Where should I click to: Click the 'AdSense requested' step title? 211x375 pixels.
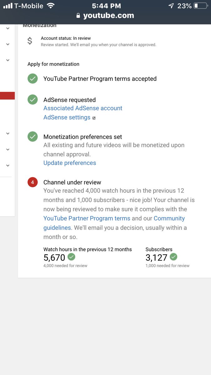tap(69, 100)
